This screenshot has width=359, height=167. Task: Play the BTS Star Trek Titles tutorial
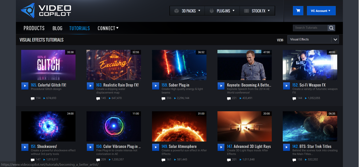(x=287, y=147)
